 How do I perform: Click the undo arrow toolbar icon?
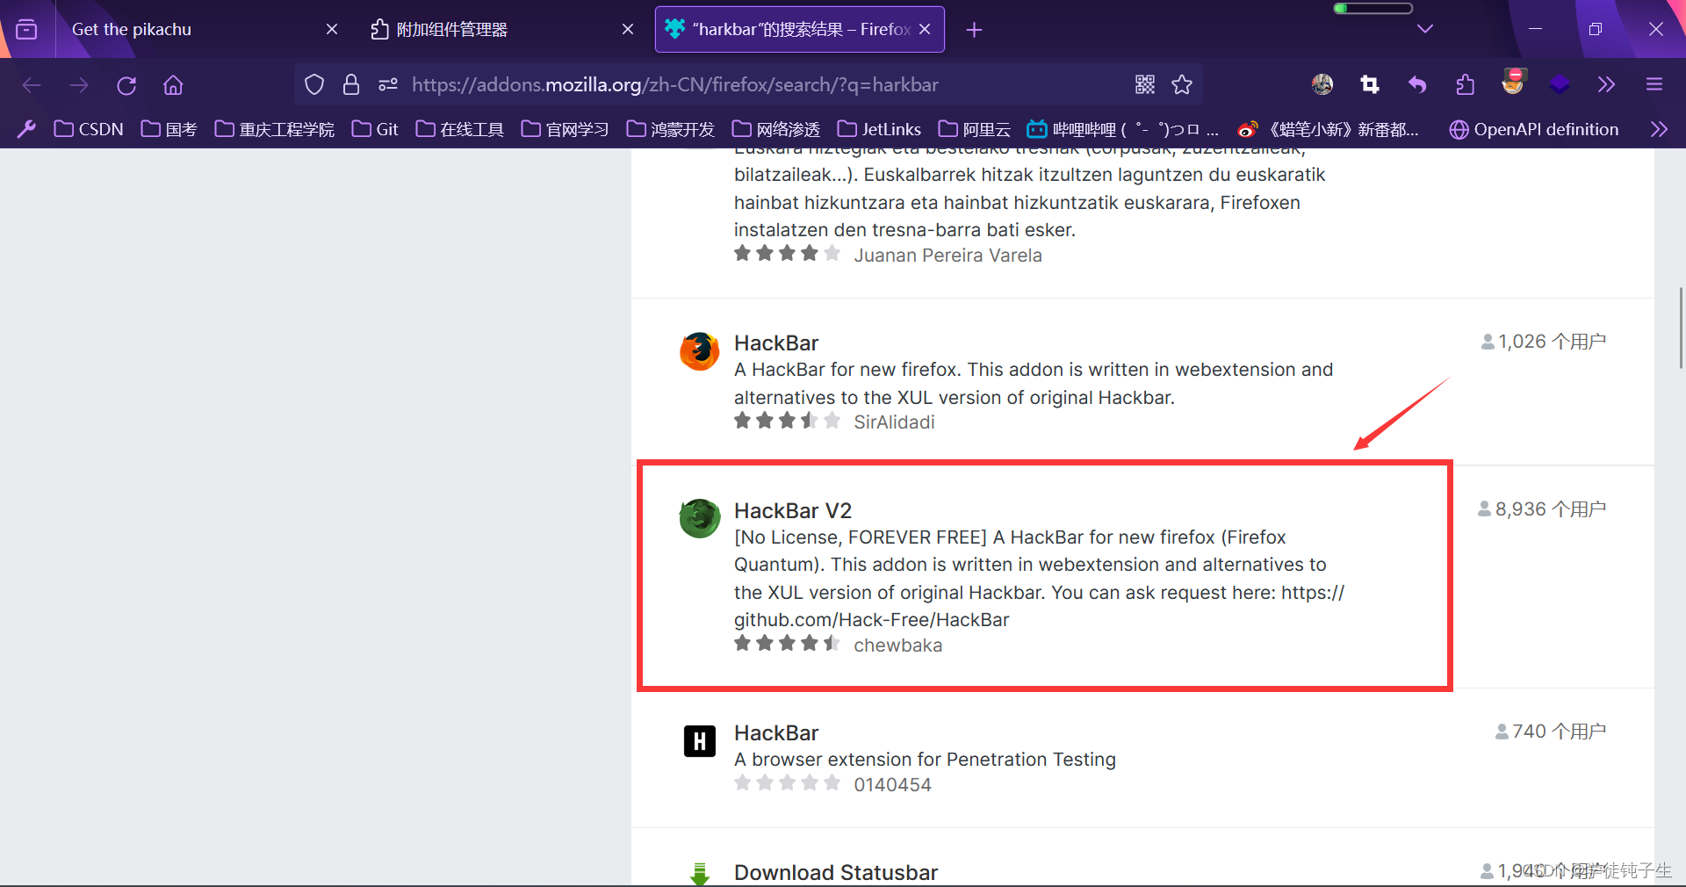1417,84
